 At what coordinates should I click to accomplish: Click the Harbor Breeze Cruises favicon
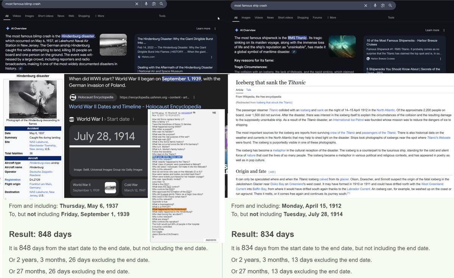(368, 58)
